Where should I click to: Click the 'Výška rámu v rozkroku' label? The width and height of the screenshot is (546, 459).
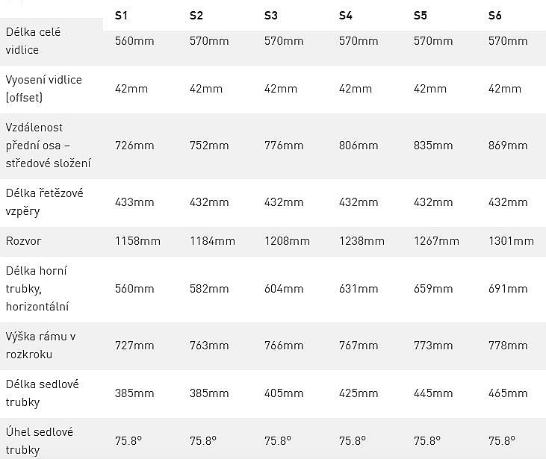pos(40,346)
